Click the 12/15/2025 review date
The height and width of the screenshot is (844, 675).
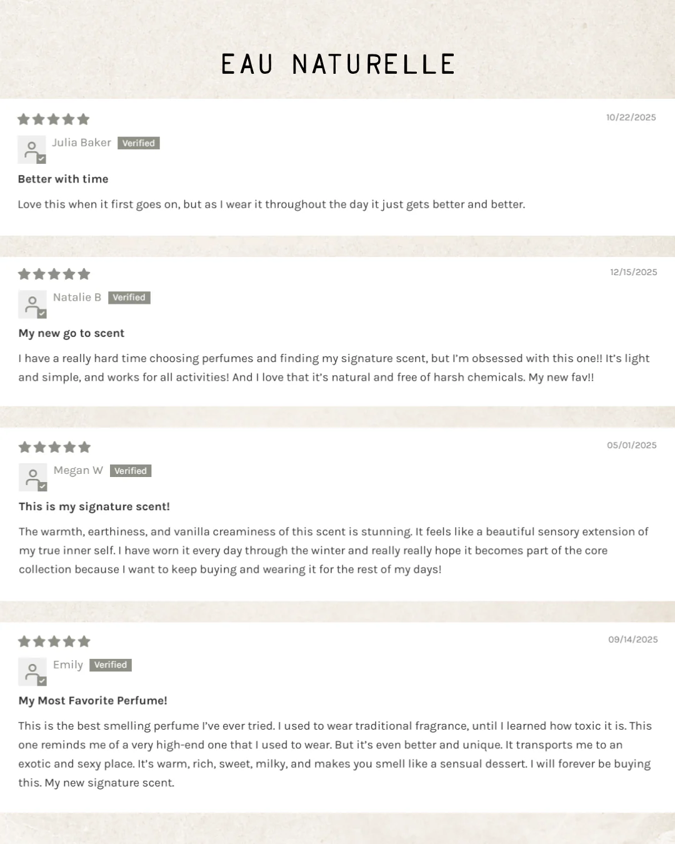pos(633,272)
